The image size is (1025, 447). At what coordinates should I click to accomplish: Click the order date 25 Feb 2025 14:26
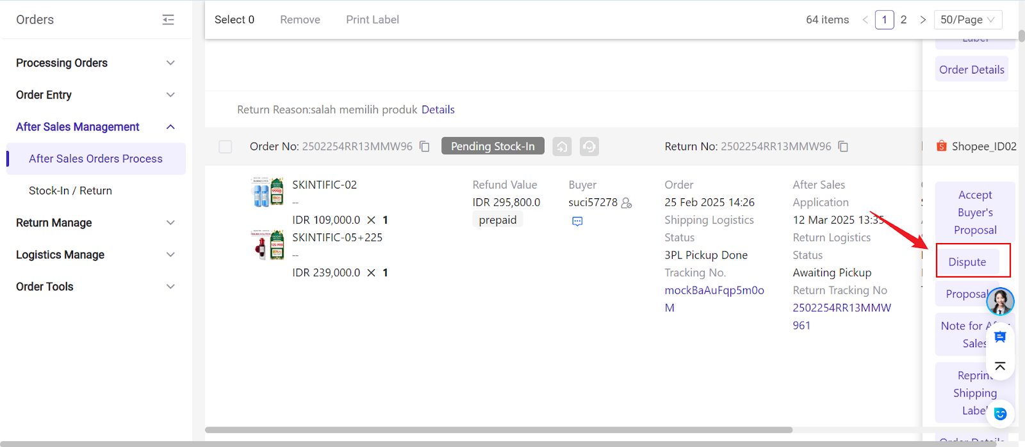click(x=710, y=203)
